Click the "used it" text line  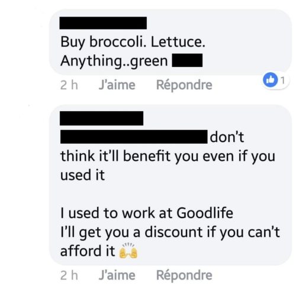coord(82,175)
